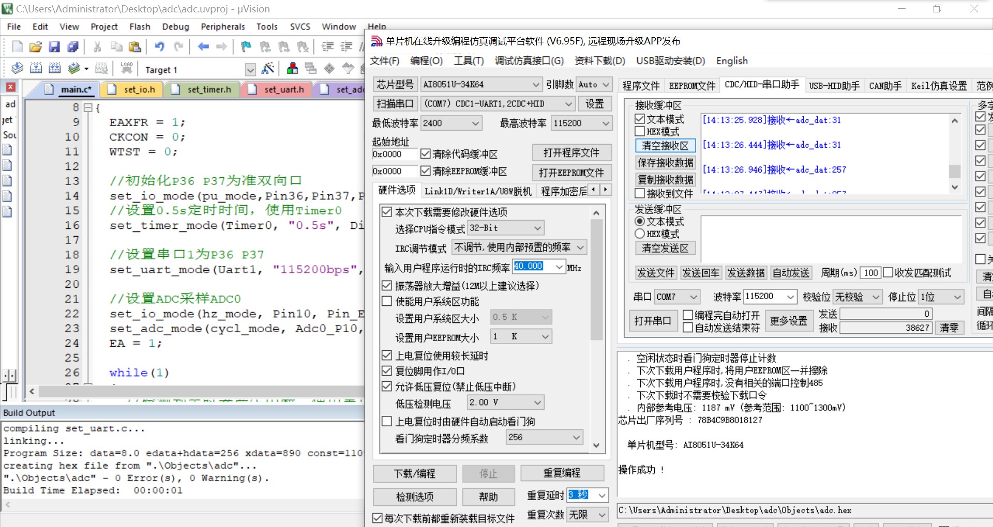Toggle 本次下载需要修改硬件选项 checkbox
Screen dimensions: 993x527
[x=386, y=212]
